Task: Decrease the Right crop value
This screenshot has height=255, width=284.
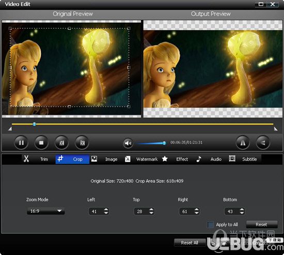Action: pyautogui.click(x=197, y=213)
